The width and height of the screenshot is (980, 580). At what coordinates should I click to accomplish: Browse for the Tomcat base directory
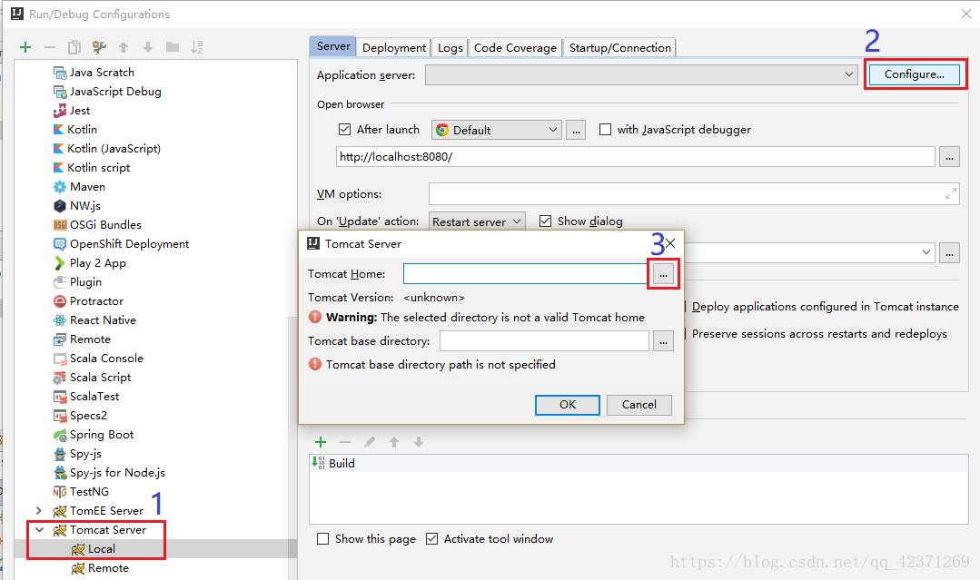pyautogui.click(x=663, y=341)
